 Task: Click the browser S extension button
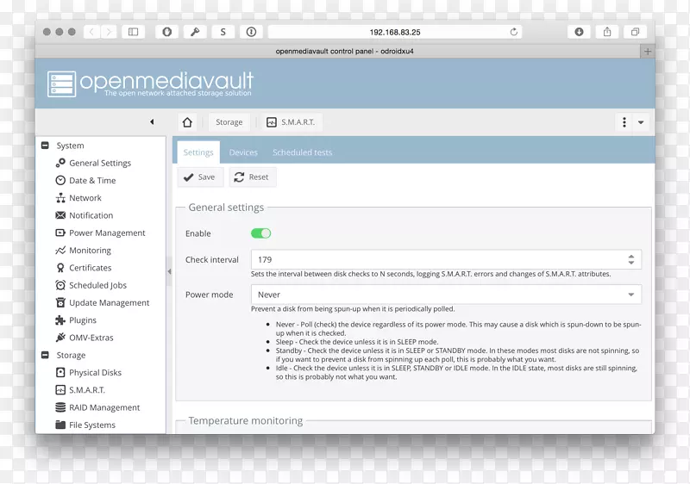click(x=223, y=32)
